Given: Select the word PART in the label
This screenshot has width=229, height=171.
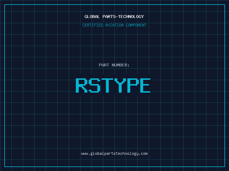Looking at the screenshot, I should (x=104, y=65).
